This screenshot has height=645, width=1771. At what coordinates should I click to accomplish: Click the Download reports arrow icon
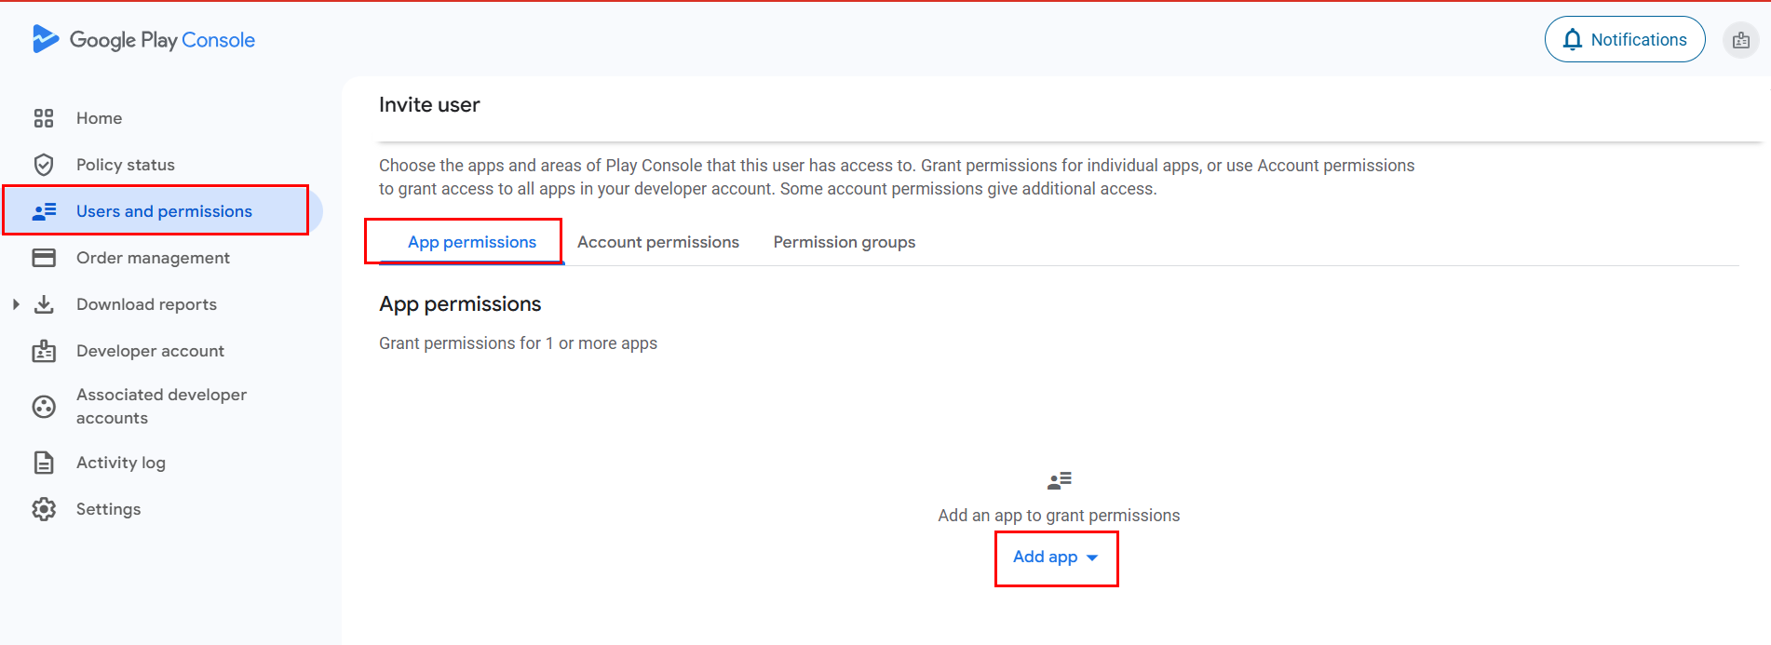coord(44,304)
